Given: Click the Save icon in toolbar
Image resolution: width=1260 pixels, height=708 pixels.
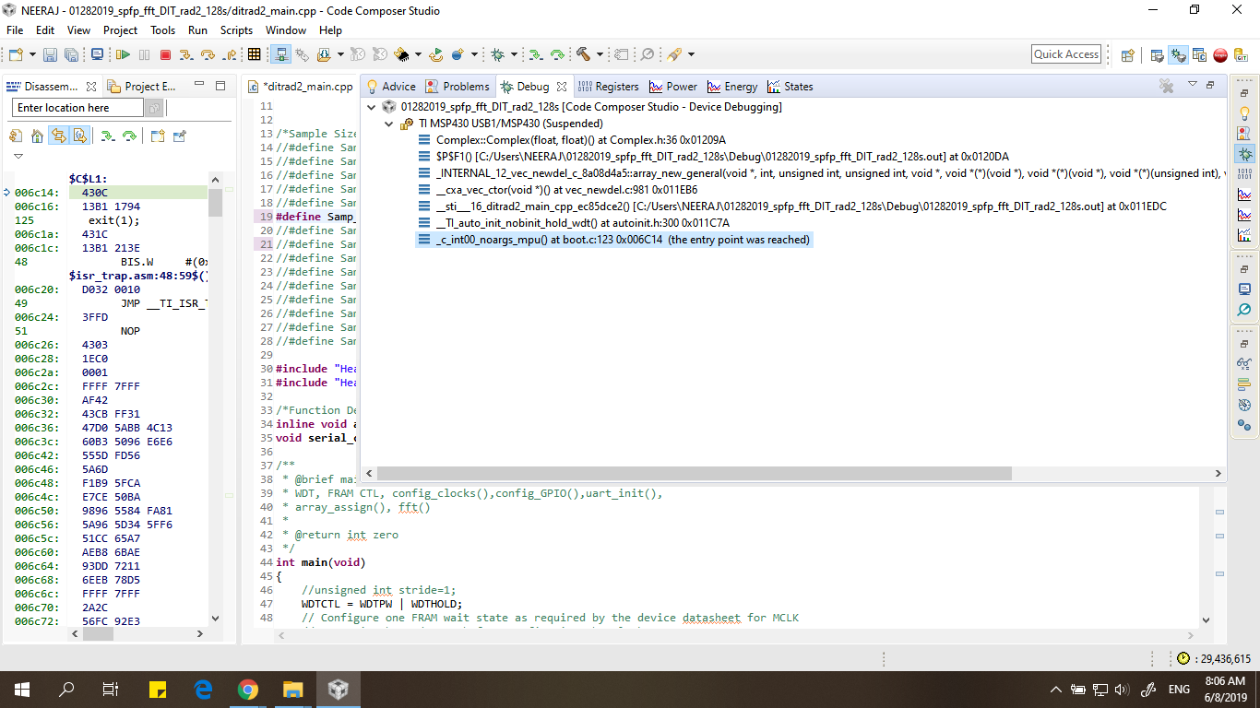Looking at the screenshot, I should point(50,54).
